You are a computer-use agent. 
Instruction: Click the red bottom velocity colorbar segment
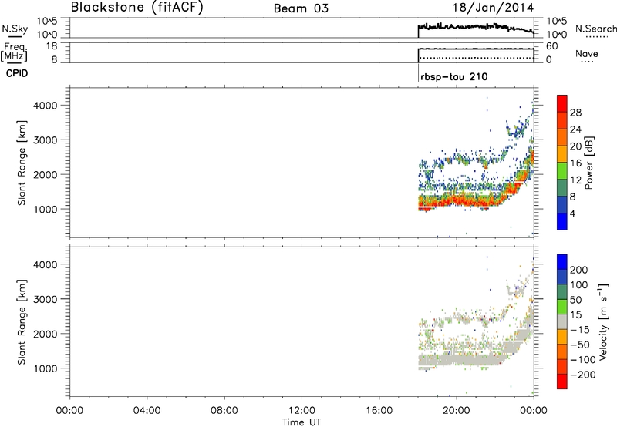pyautogui.click(x=562, y=382)
